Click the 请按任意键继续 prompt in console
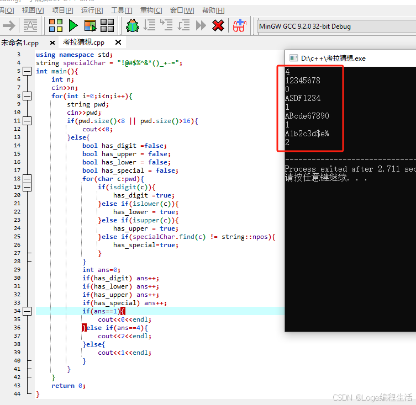The width and height of the screenshot is (416, 405). click(326, 177)
